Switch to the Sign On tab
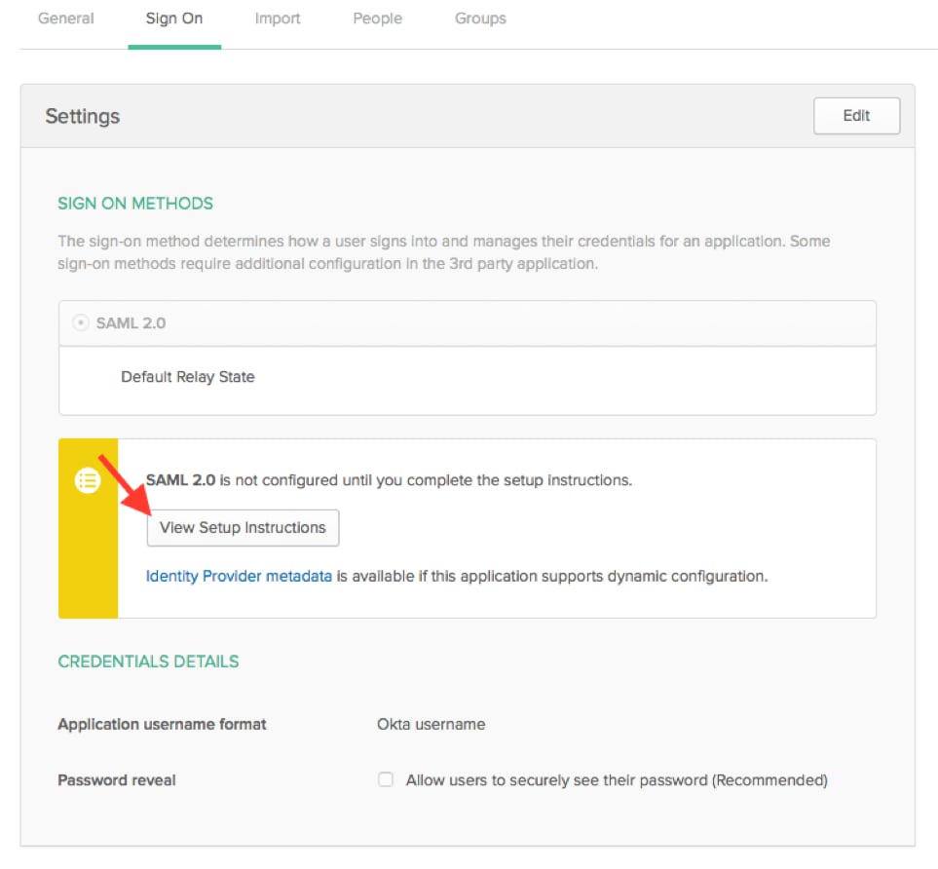 click(x=174, y=19)
